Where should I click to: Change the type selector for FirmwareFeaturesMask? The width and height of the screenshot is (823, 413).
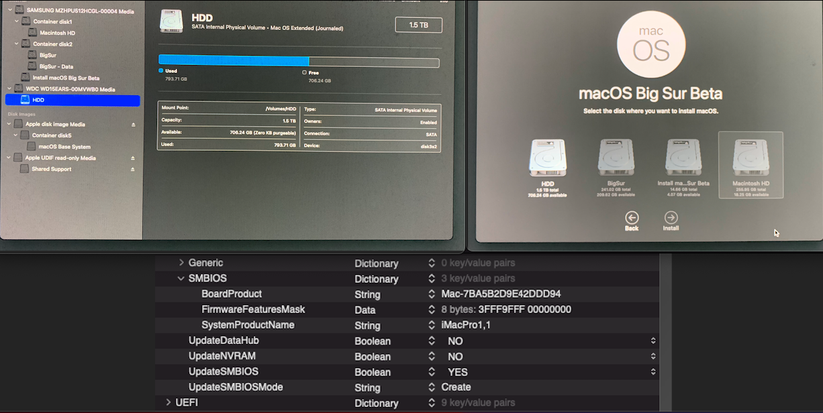click(x=432, y=310)
